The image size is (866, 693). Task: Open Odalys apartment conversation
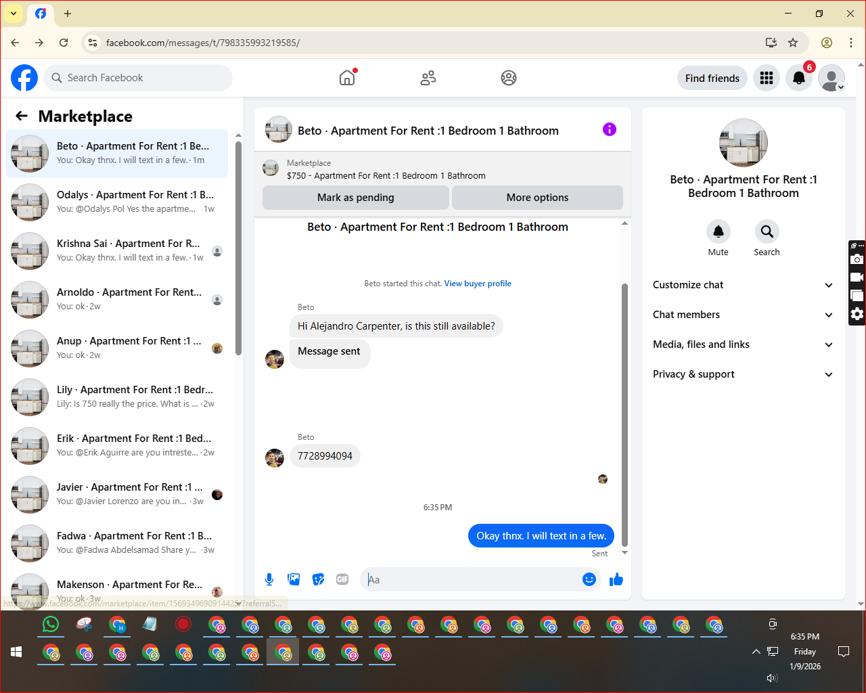pyautogui.click(x=117, y=202)
